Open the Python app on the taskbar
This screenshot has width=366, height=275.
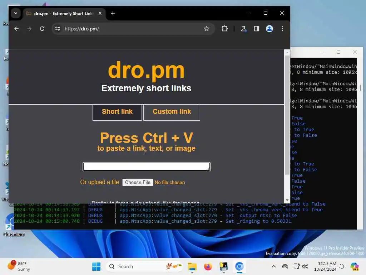point(224,266)
